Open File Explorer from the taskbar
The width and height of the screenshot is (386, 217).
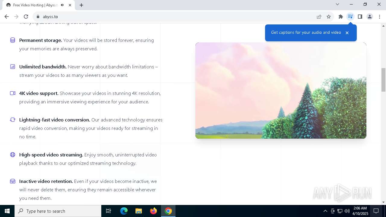tap(139, 211)
